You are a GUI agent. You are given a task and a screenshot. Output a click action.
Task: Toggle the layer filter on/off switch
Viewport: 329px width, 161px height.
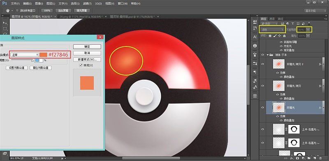pos(309,23)
